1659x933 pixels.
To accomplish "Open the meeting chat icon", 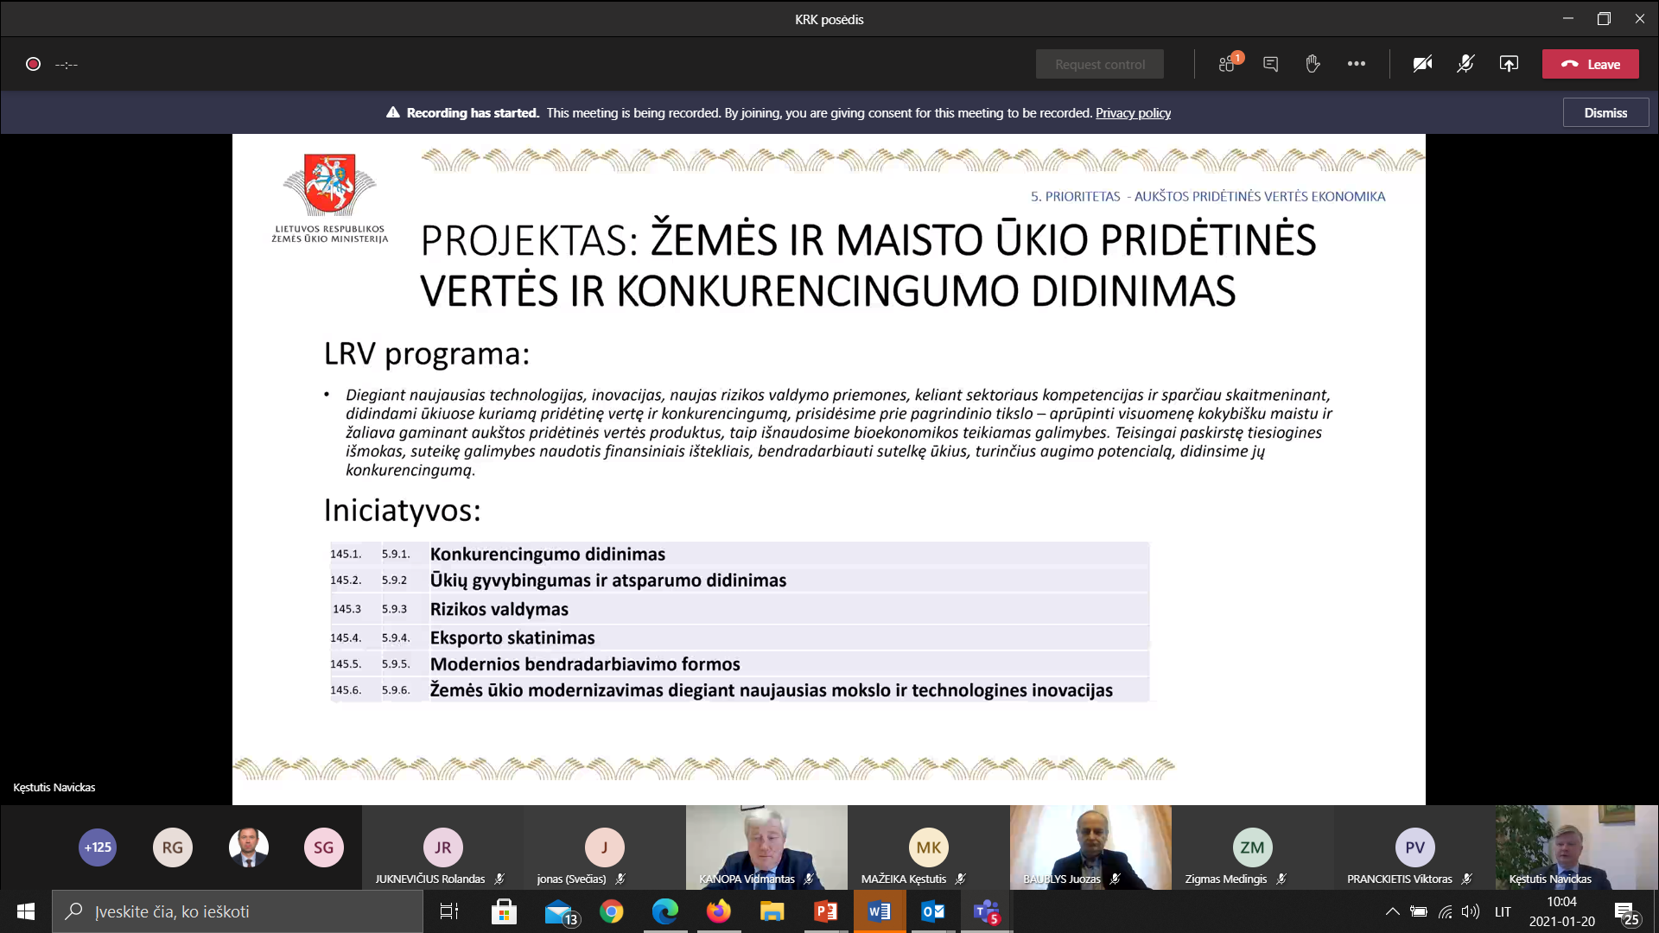I will pos(1270,64).
